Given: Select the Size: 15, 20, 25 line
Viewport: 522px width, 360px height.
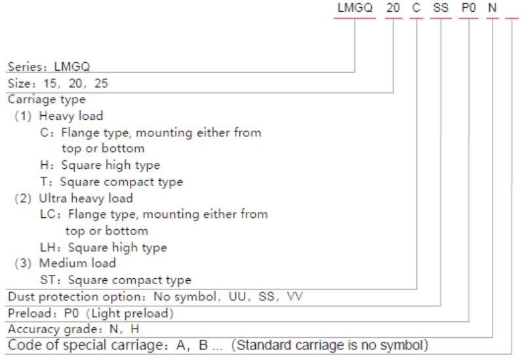Looking at the screenshot, I should 56,83.
